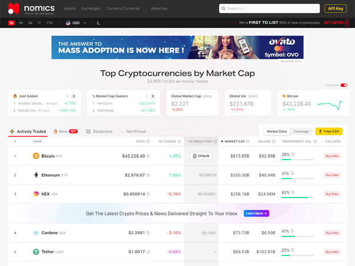Click the US flag currency icon

[x=68, y=23]
